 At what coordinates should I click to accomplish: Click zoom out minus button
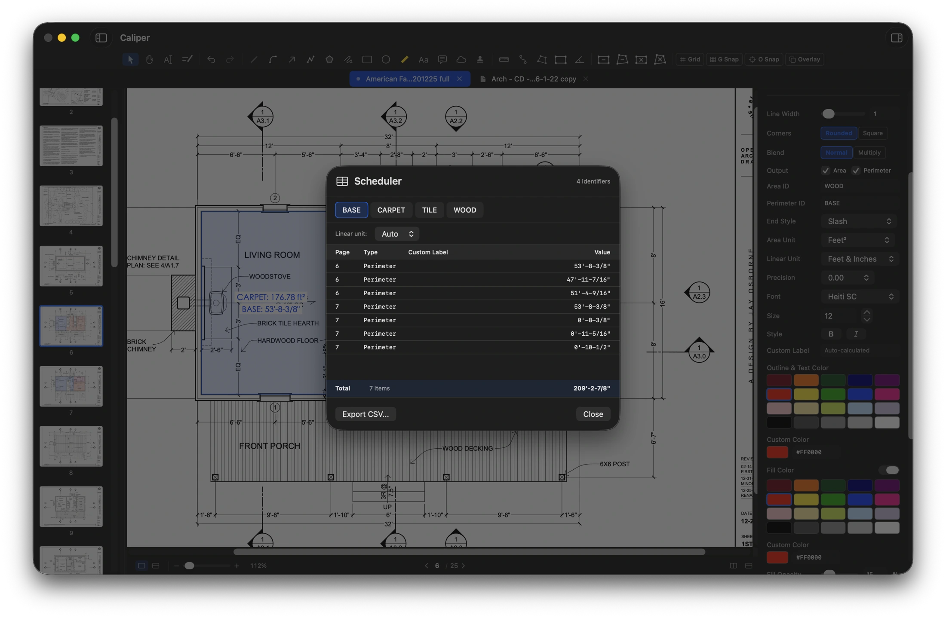176,566
